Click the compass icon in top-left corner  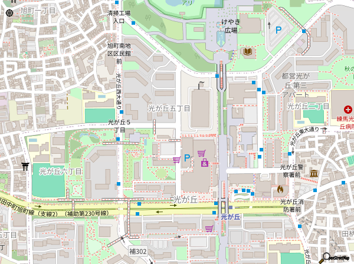point(9,10)
